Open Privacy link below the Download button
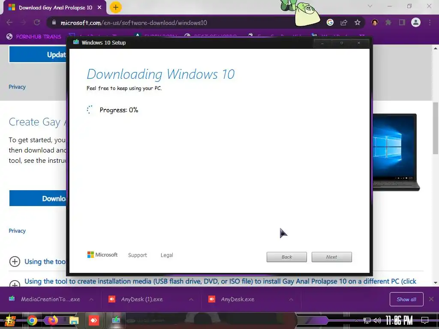Viewport: 439px width, 329px height. [17, 231]
